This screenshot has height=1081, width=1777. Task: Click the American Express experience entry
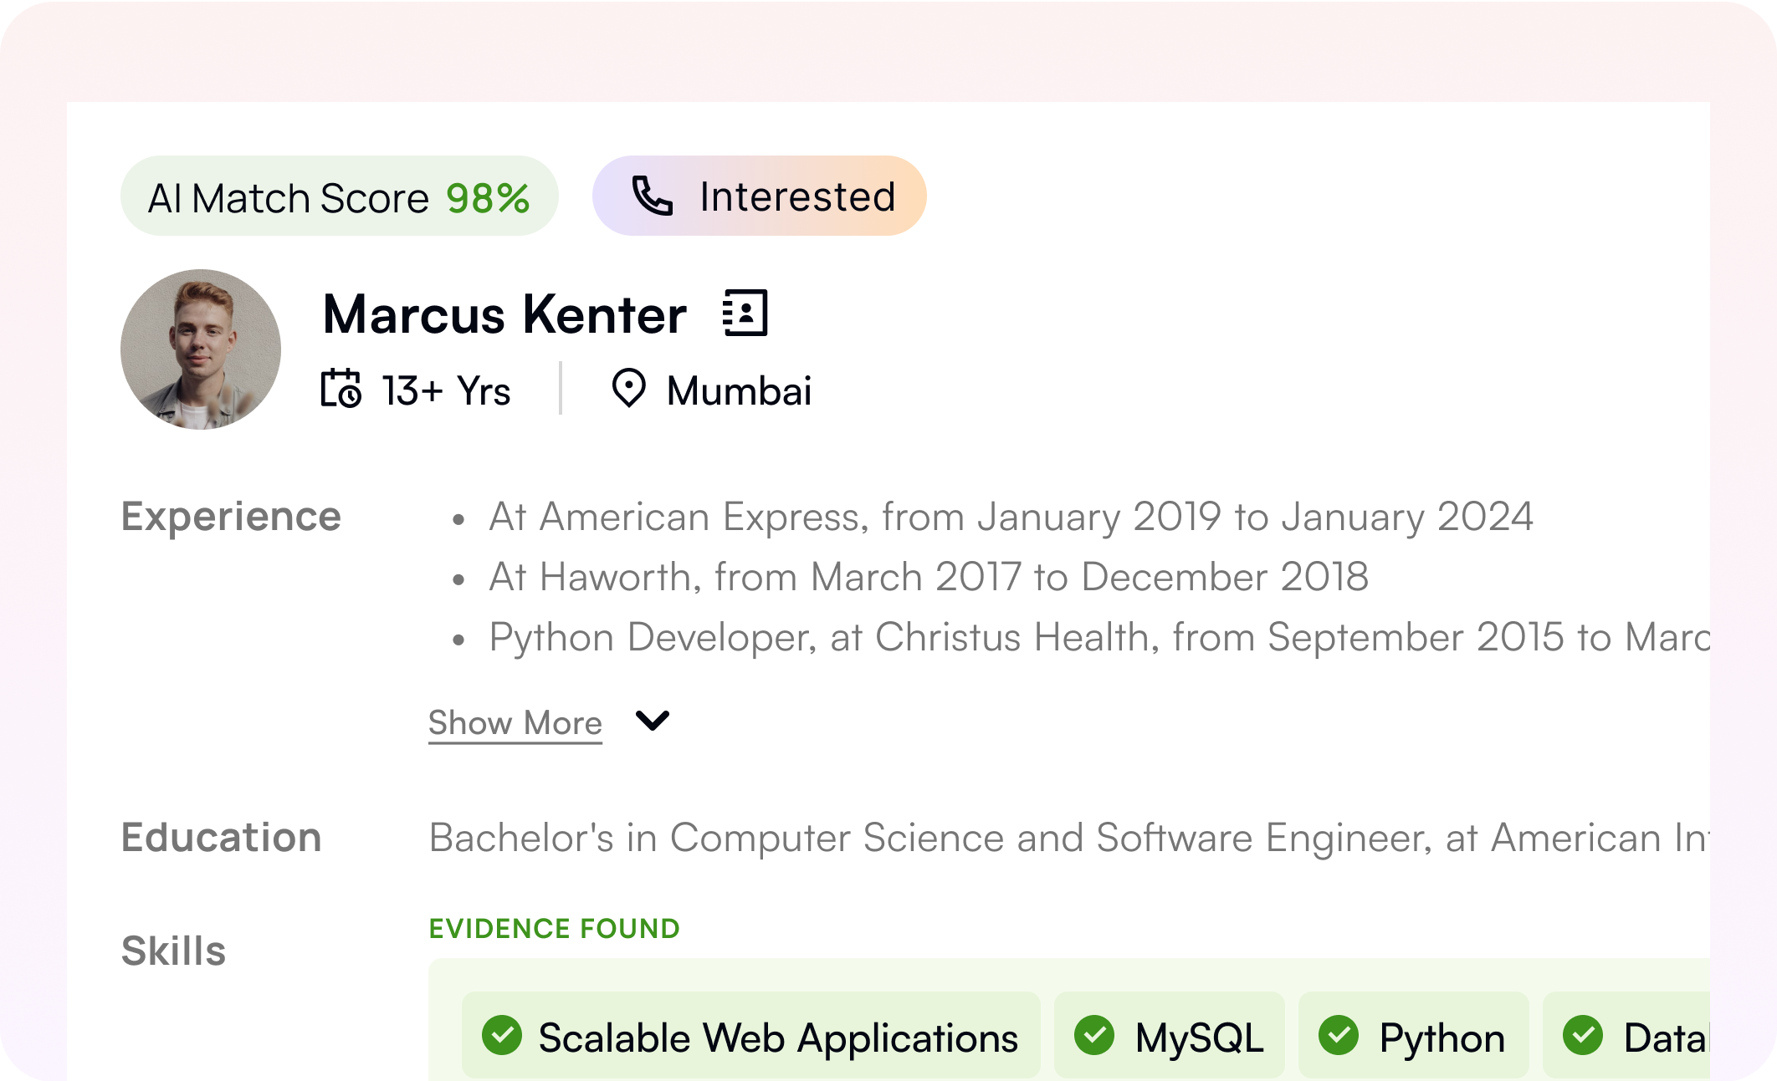tap(1011, 517)
